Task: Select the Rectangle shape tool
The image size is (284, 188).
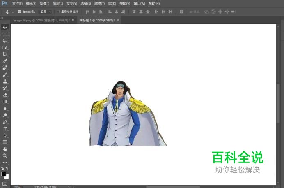Action: tap(5, 142)
